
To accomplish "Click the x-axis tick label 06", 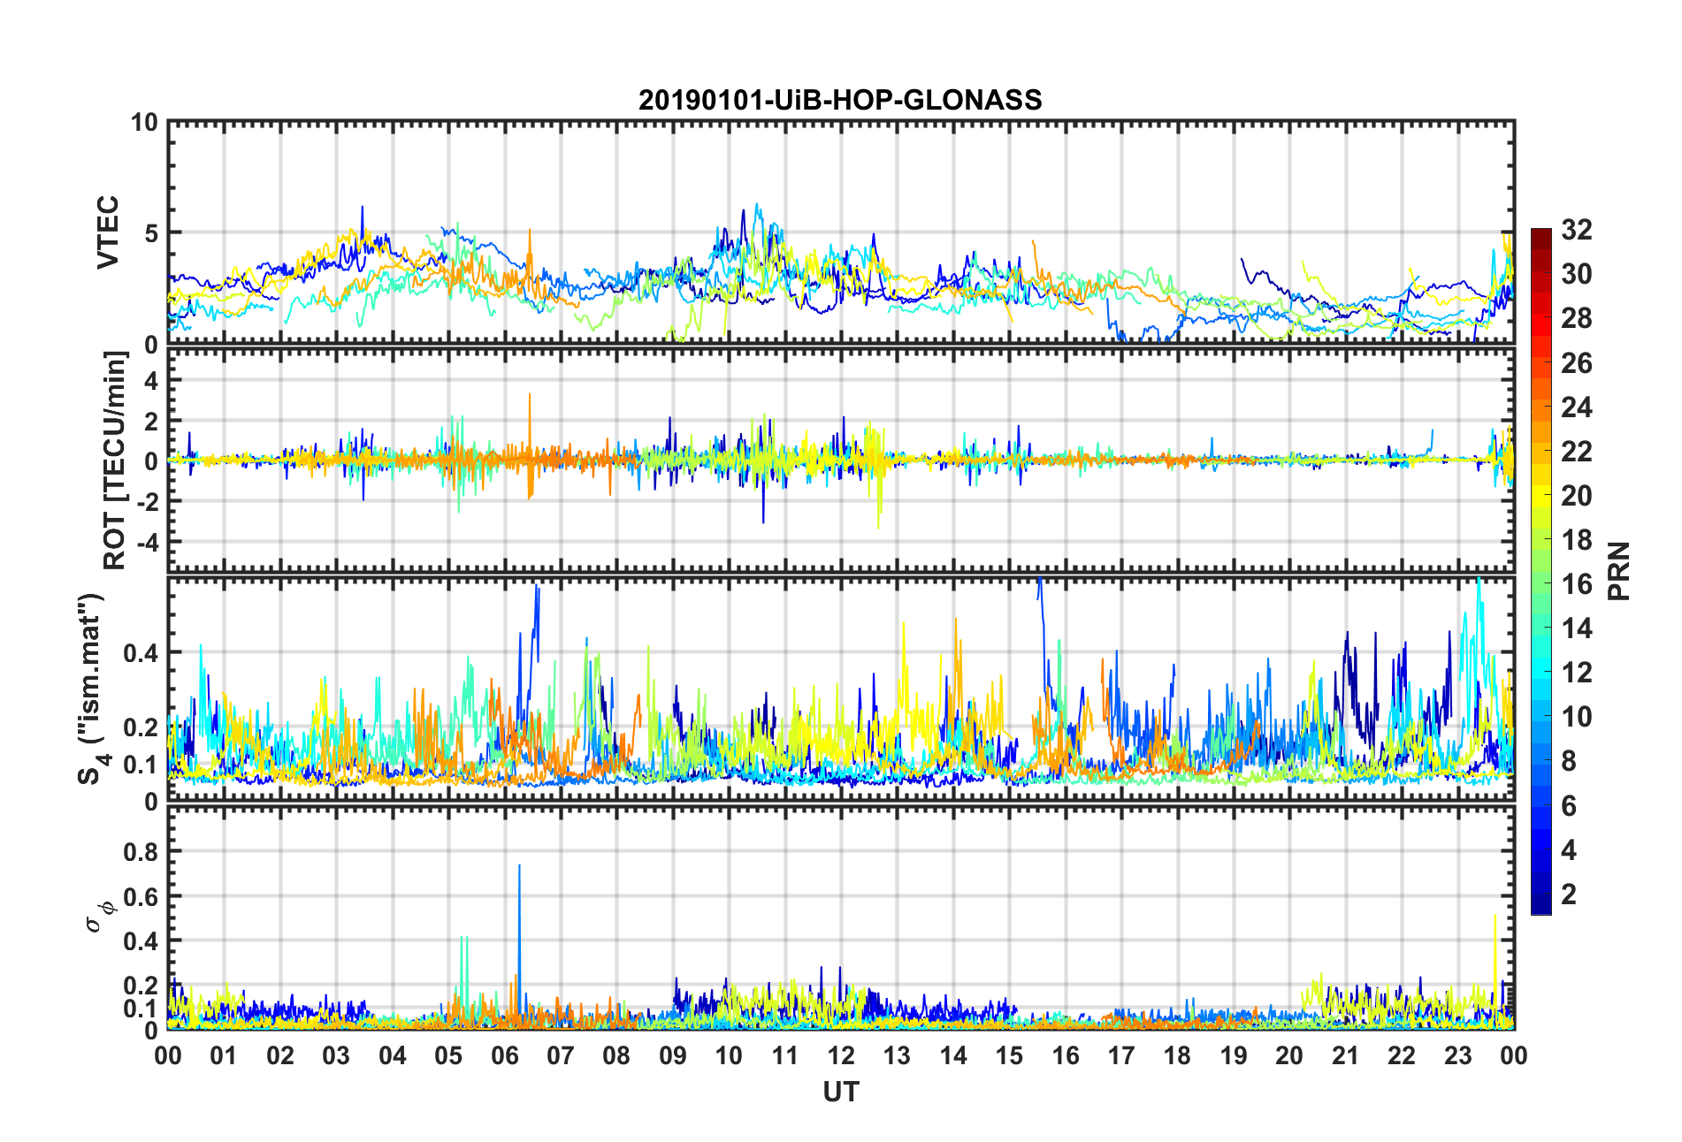I will [504, 1055].
